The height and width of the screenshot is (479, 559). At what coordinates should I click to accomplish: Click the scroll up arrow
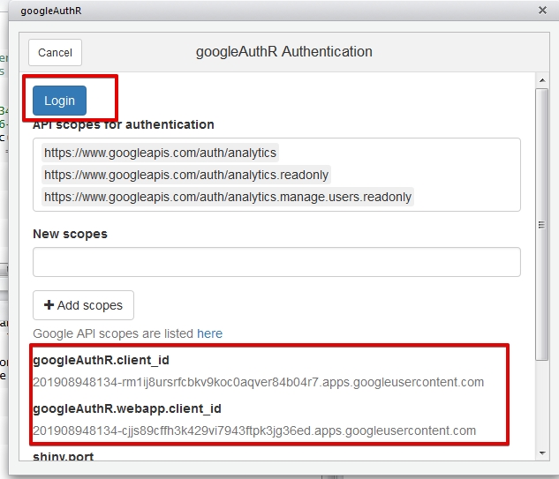point(542,80)
